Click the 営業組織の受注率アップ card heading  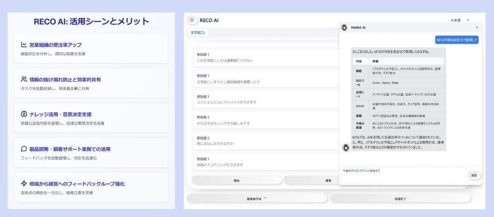[x=56, y=45]
